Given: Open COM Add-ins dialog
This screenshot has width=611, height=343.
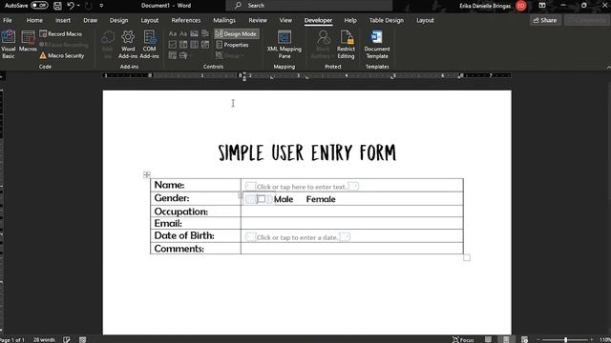Looking at the screenshot, I should click(149, 45).
